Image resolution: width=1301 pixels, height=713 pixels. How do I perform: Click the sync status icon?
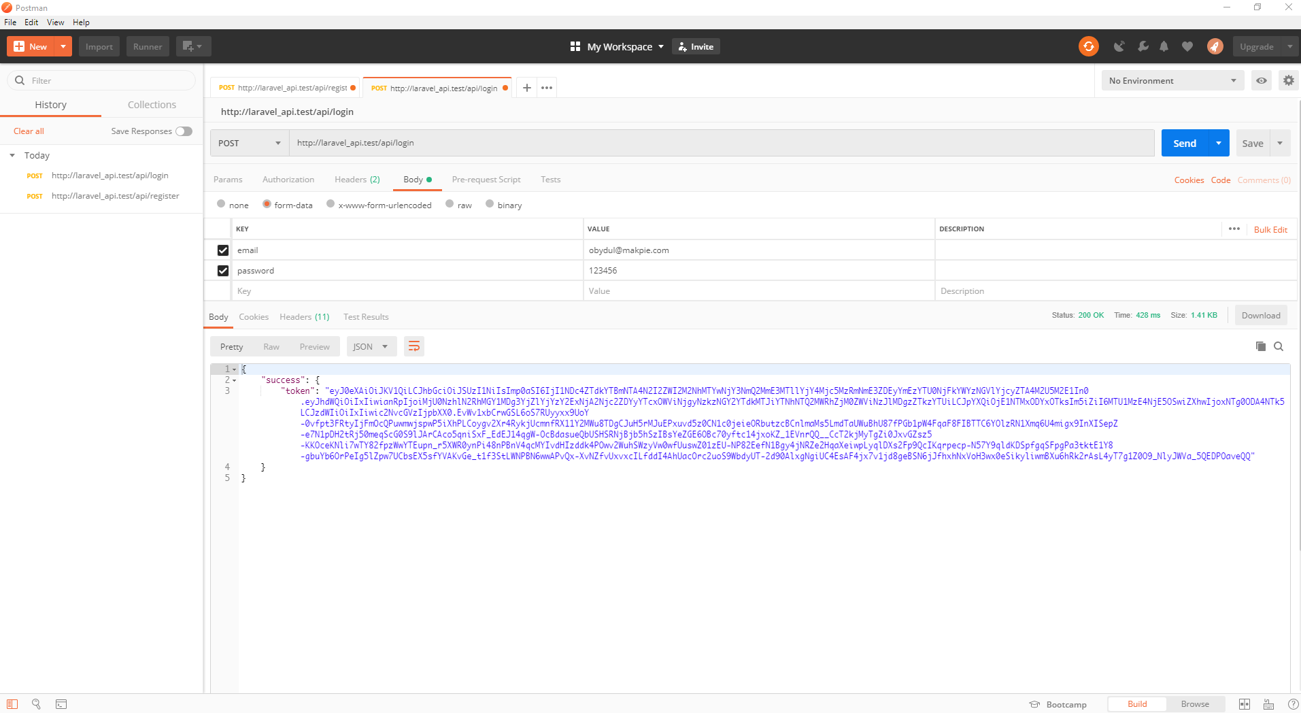(x=1088, y=46)
